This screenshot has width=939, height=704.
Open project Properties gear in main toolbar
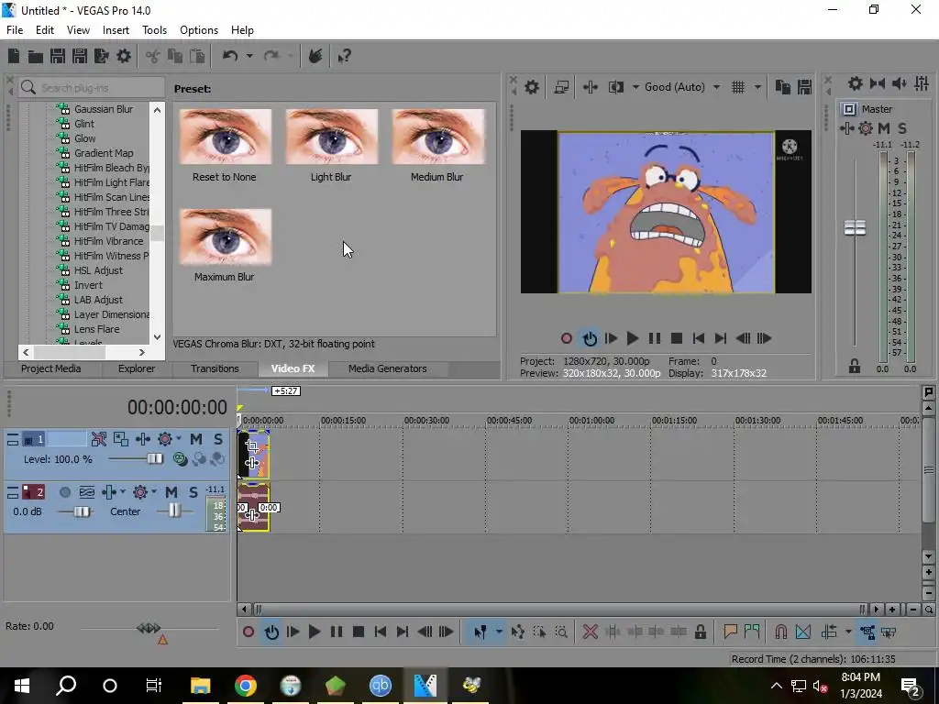point(124,56)
